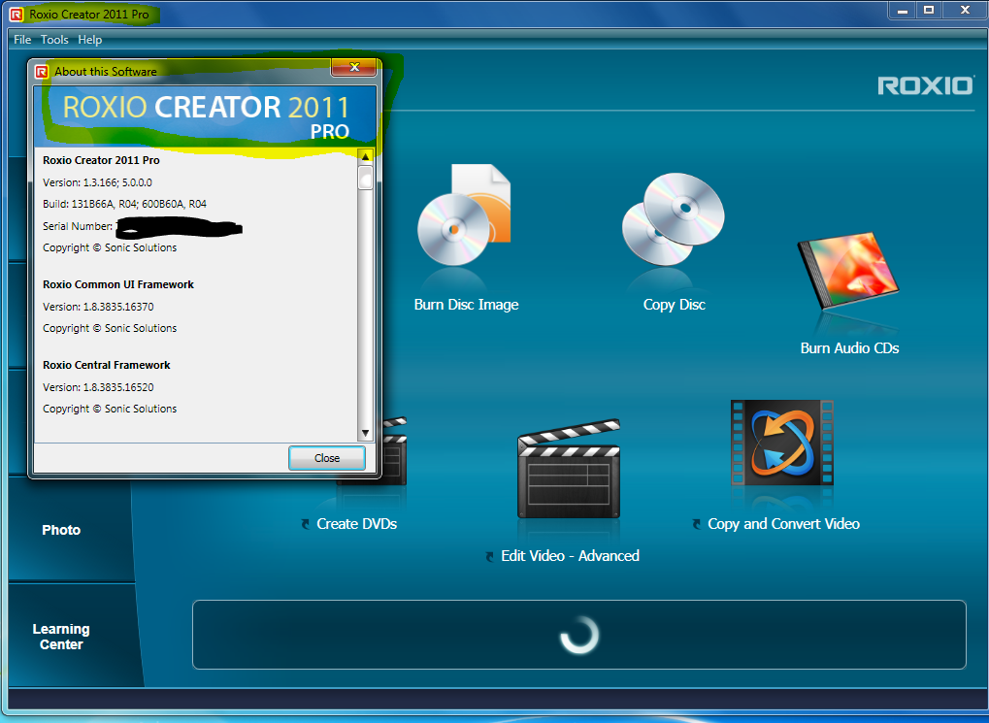This screenshot has height=723, width=989.
Task: Click the Copy and Convert Video link
Action: point(783,524)
